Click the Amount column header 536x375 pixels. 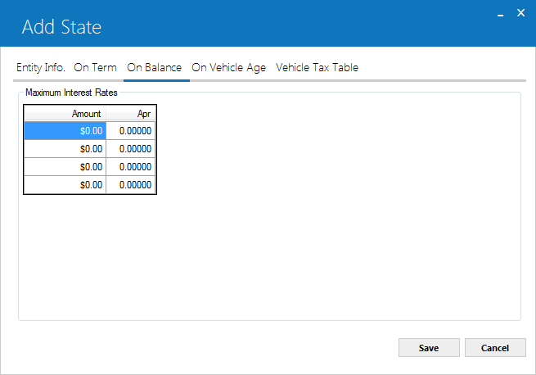point(65,113)
